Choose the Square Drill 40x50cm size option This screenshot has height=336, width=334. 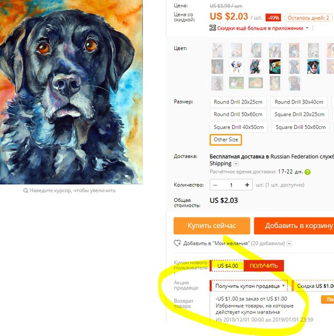[x=239, y=127]
